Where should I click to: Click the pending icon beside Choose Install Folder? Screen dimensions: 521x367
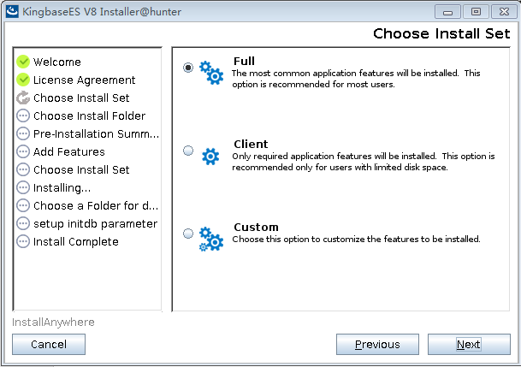[x=23, y=115]
